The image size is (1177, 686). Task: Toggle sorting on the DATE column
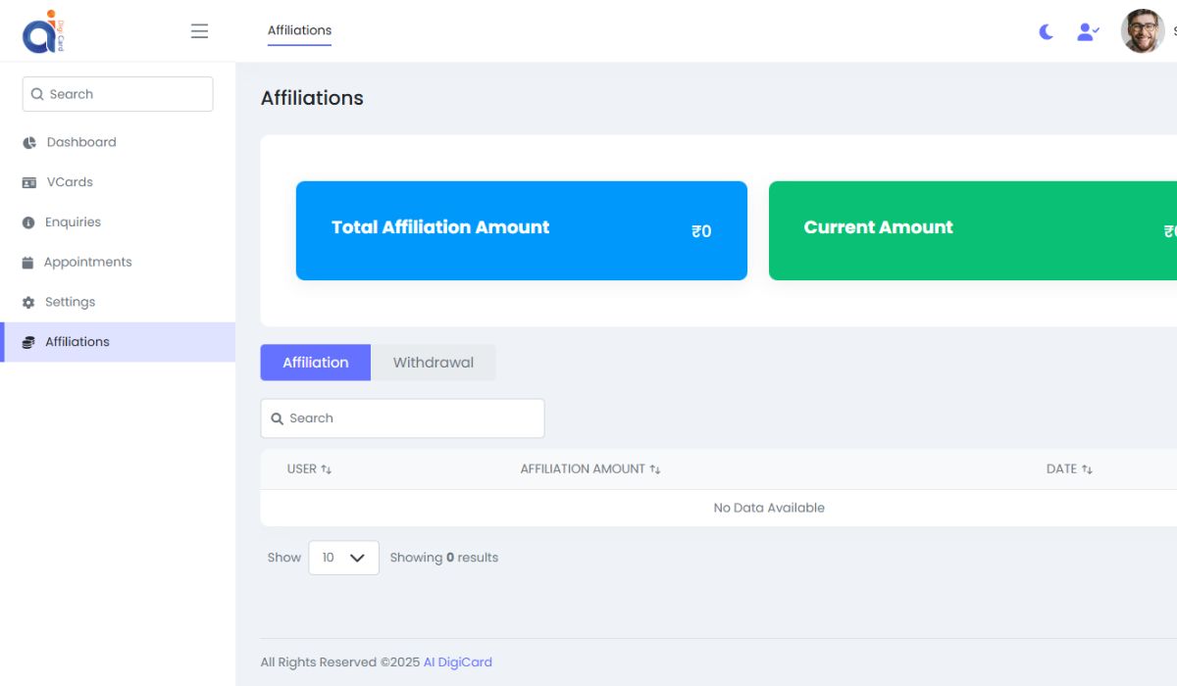pos(1089,468)
